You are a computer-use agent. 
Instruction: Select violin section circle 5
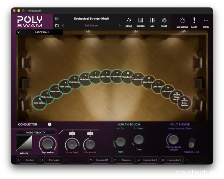(x=75, y=82)
